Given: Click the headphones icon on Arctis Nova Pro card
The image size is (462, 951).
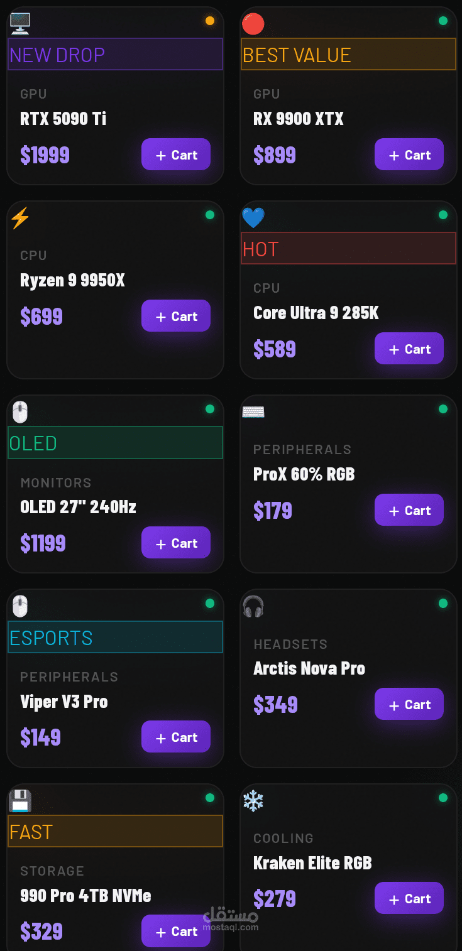Looking at the screenshot, I should click(253, 606).
